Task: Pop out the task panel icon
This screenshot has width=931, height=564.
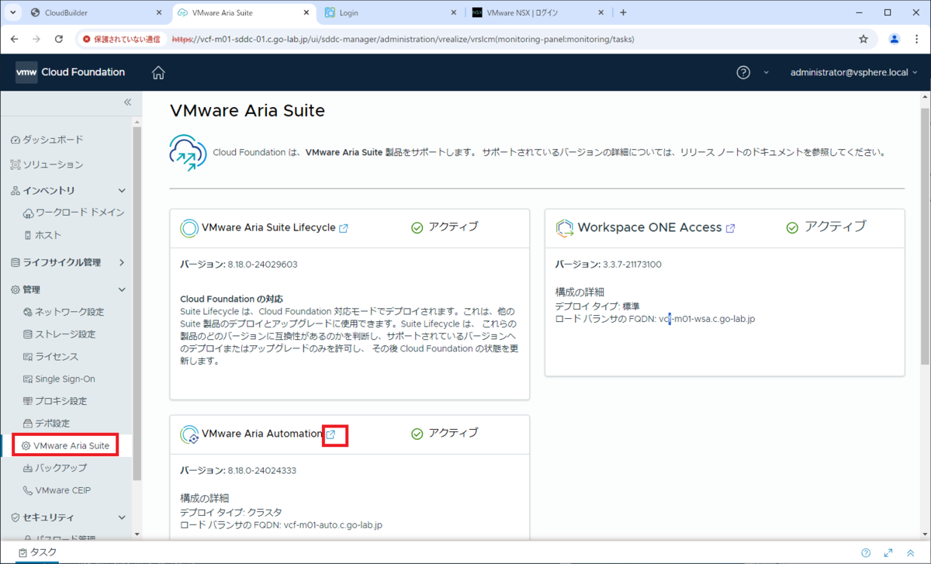Action: pos(888,553)
